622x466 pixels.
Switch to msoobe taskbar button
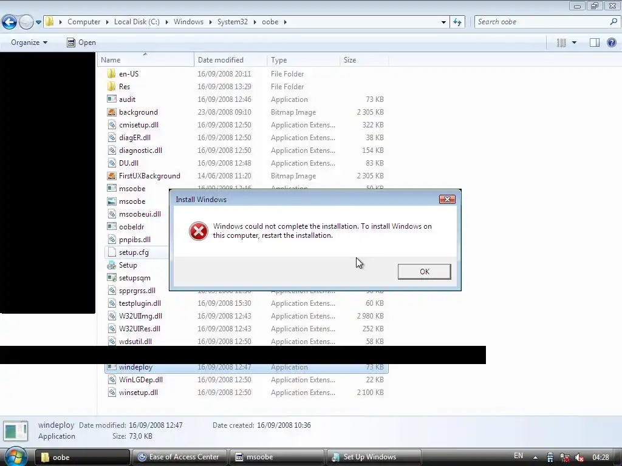pos(277,457)
